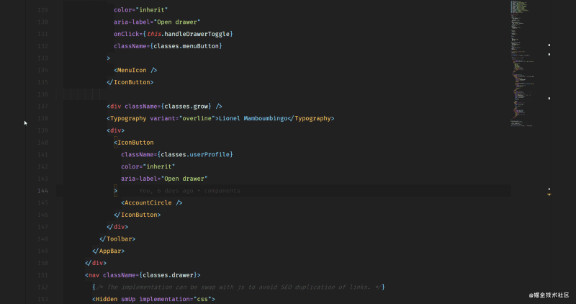Click line number 139
This screenshot has width=576, height=304.
[42, 130]
